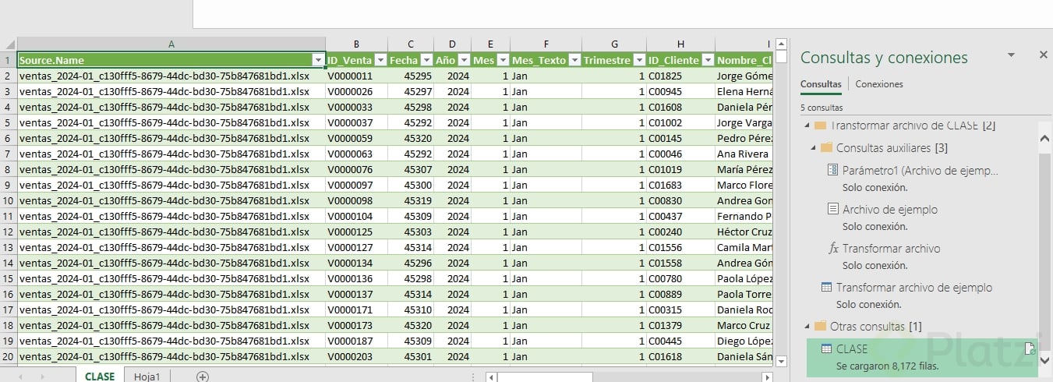Click the 5 consultas count label

point(822,108)
